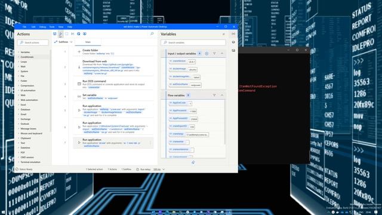382x215 pixels.
Task: Click the Search variables field
Action: point(193,42)
